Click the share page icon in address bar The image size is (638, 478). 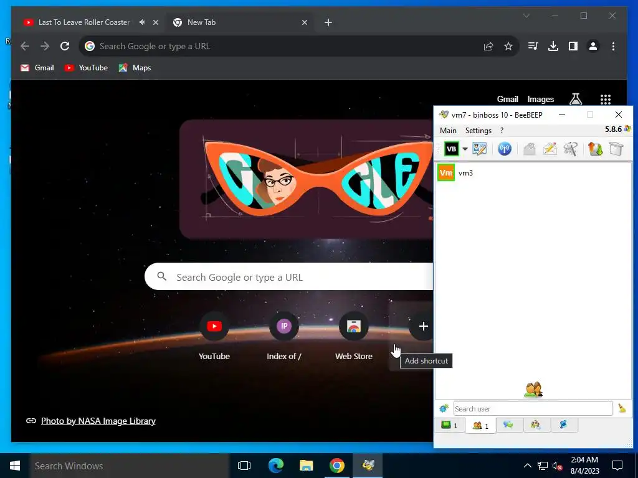coord(488,46)
